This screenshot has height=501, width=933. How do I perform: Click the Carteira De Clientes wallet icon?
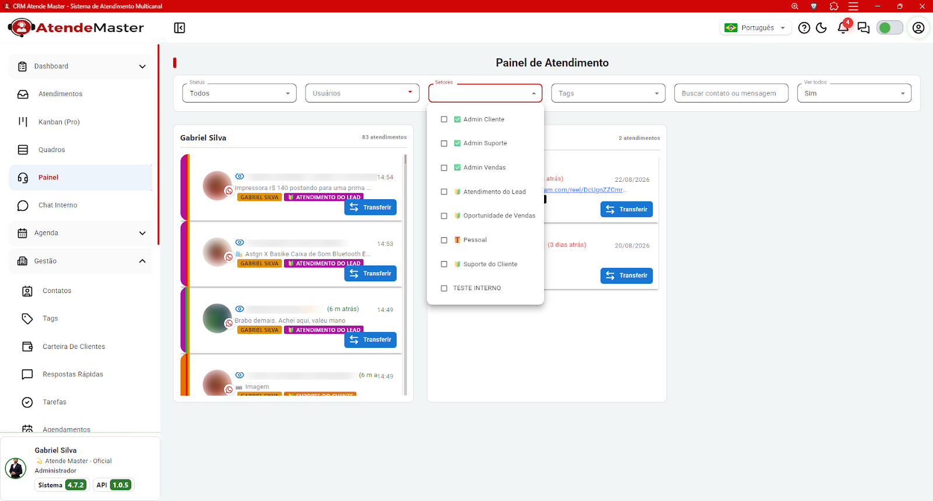(27, 347)
